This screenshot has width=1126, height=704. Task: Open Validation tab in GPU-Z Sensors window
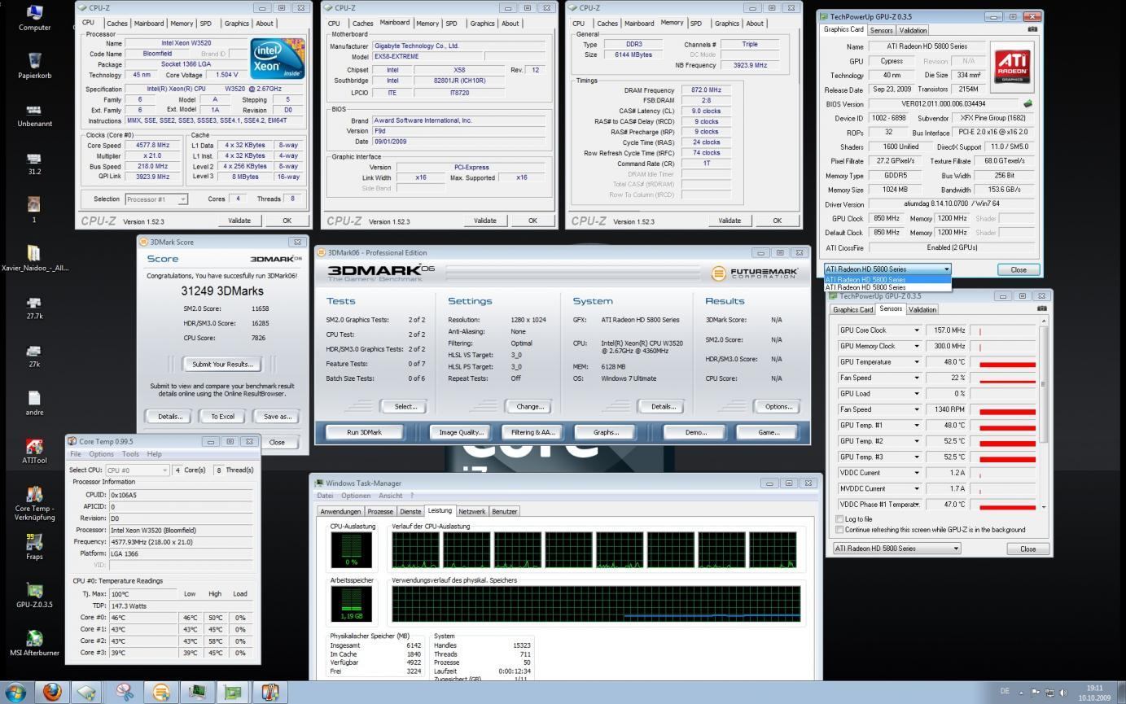click(922, 309)
